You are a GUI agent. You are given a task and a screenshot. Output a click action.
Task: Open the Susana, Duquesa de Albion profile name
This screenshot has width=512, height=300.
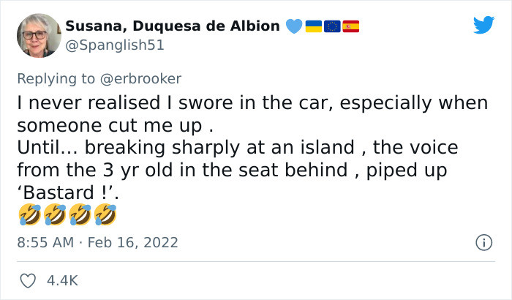pyautogui.click(x=173, y=26)
